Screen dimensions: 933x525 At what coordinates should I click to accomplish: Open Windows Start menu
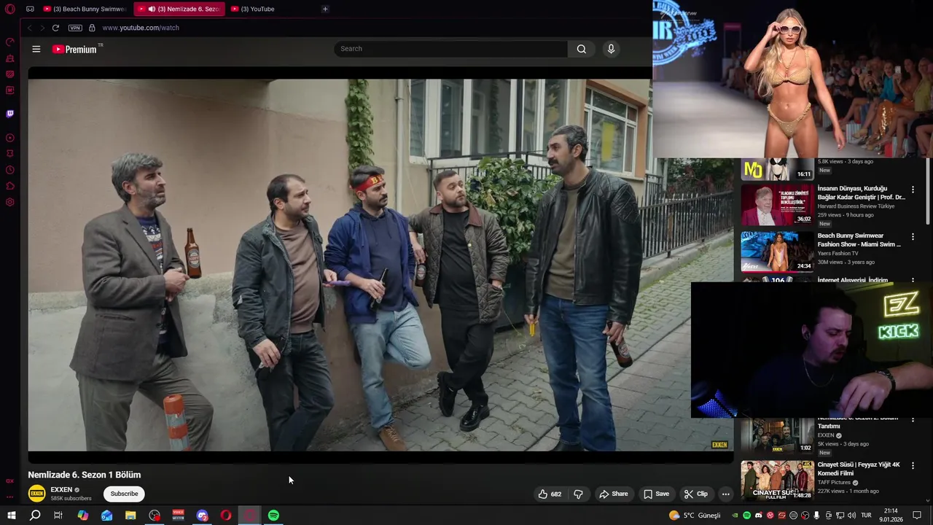(11, 516)
